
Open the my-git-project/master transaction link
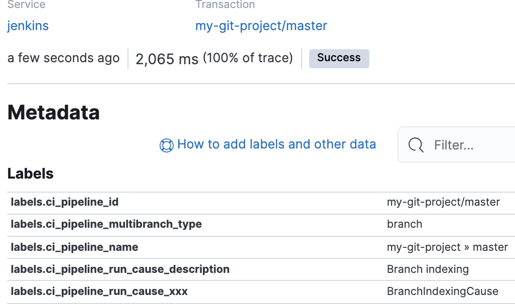(x=261, y=26)
